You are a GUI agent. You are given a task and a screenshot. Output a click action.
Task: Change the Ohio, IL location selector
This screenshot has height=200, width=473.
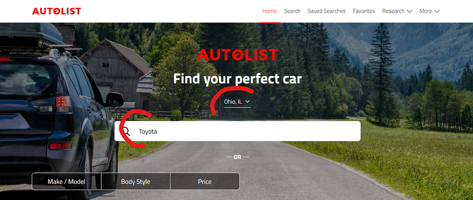237,102
